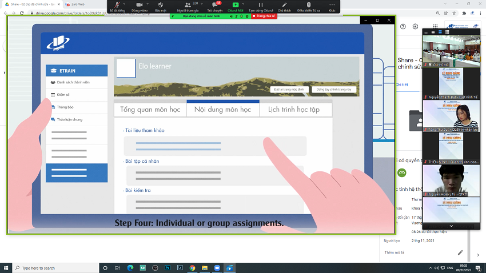Screen dimensions: 486x273
Task: Open the Chi tiết details tab
Action: tap(402, 85)
